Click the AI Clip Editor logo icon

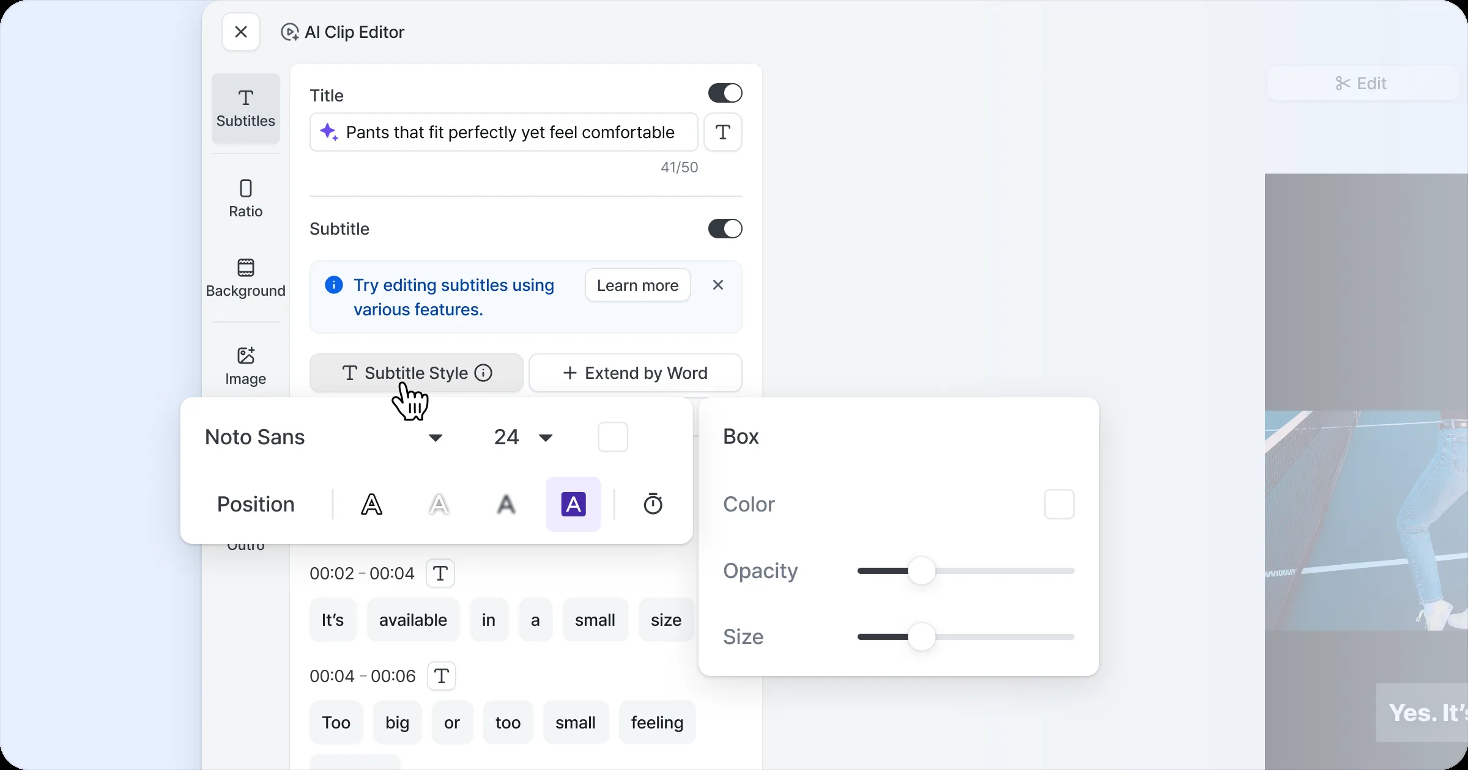290,32
